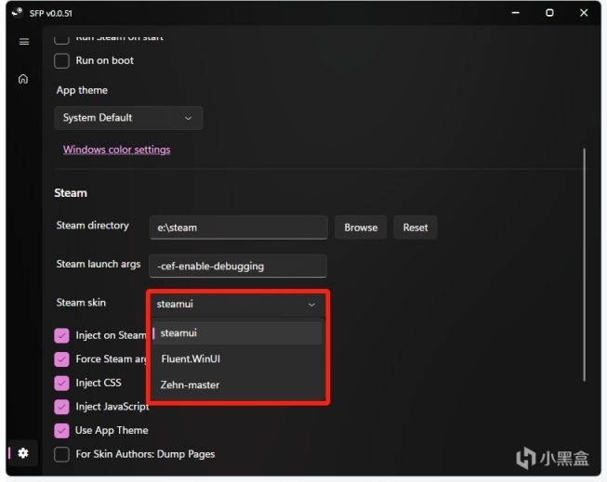This screenshot has width=607, height=482.
Task: Toggle the Inject CSS checkbox
Action: coord(61,383)
